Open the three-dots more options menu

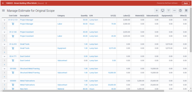[174, 11]
